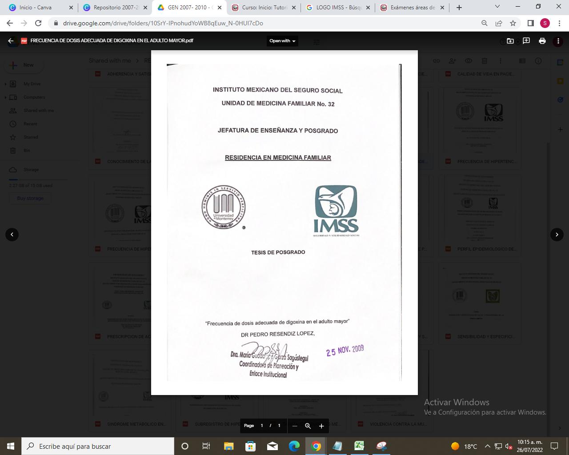Open a new browser tab
Image resolution: width=569 pixels, height=455 pixels.
click(459, 8)
